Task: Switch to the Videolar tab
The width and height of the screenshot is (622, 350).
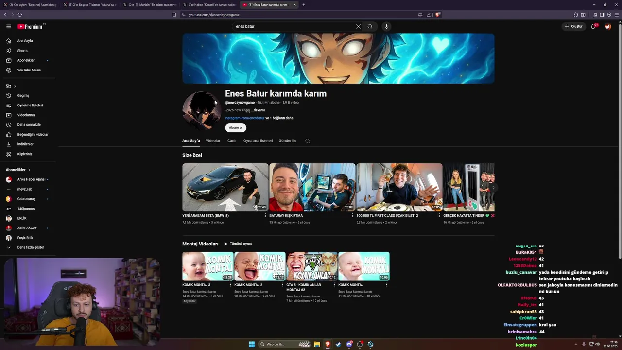Action: pos(213,141)
